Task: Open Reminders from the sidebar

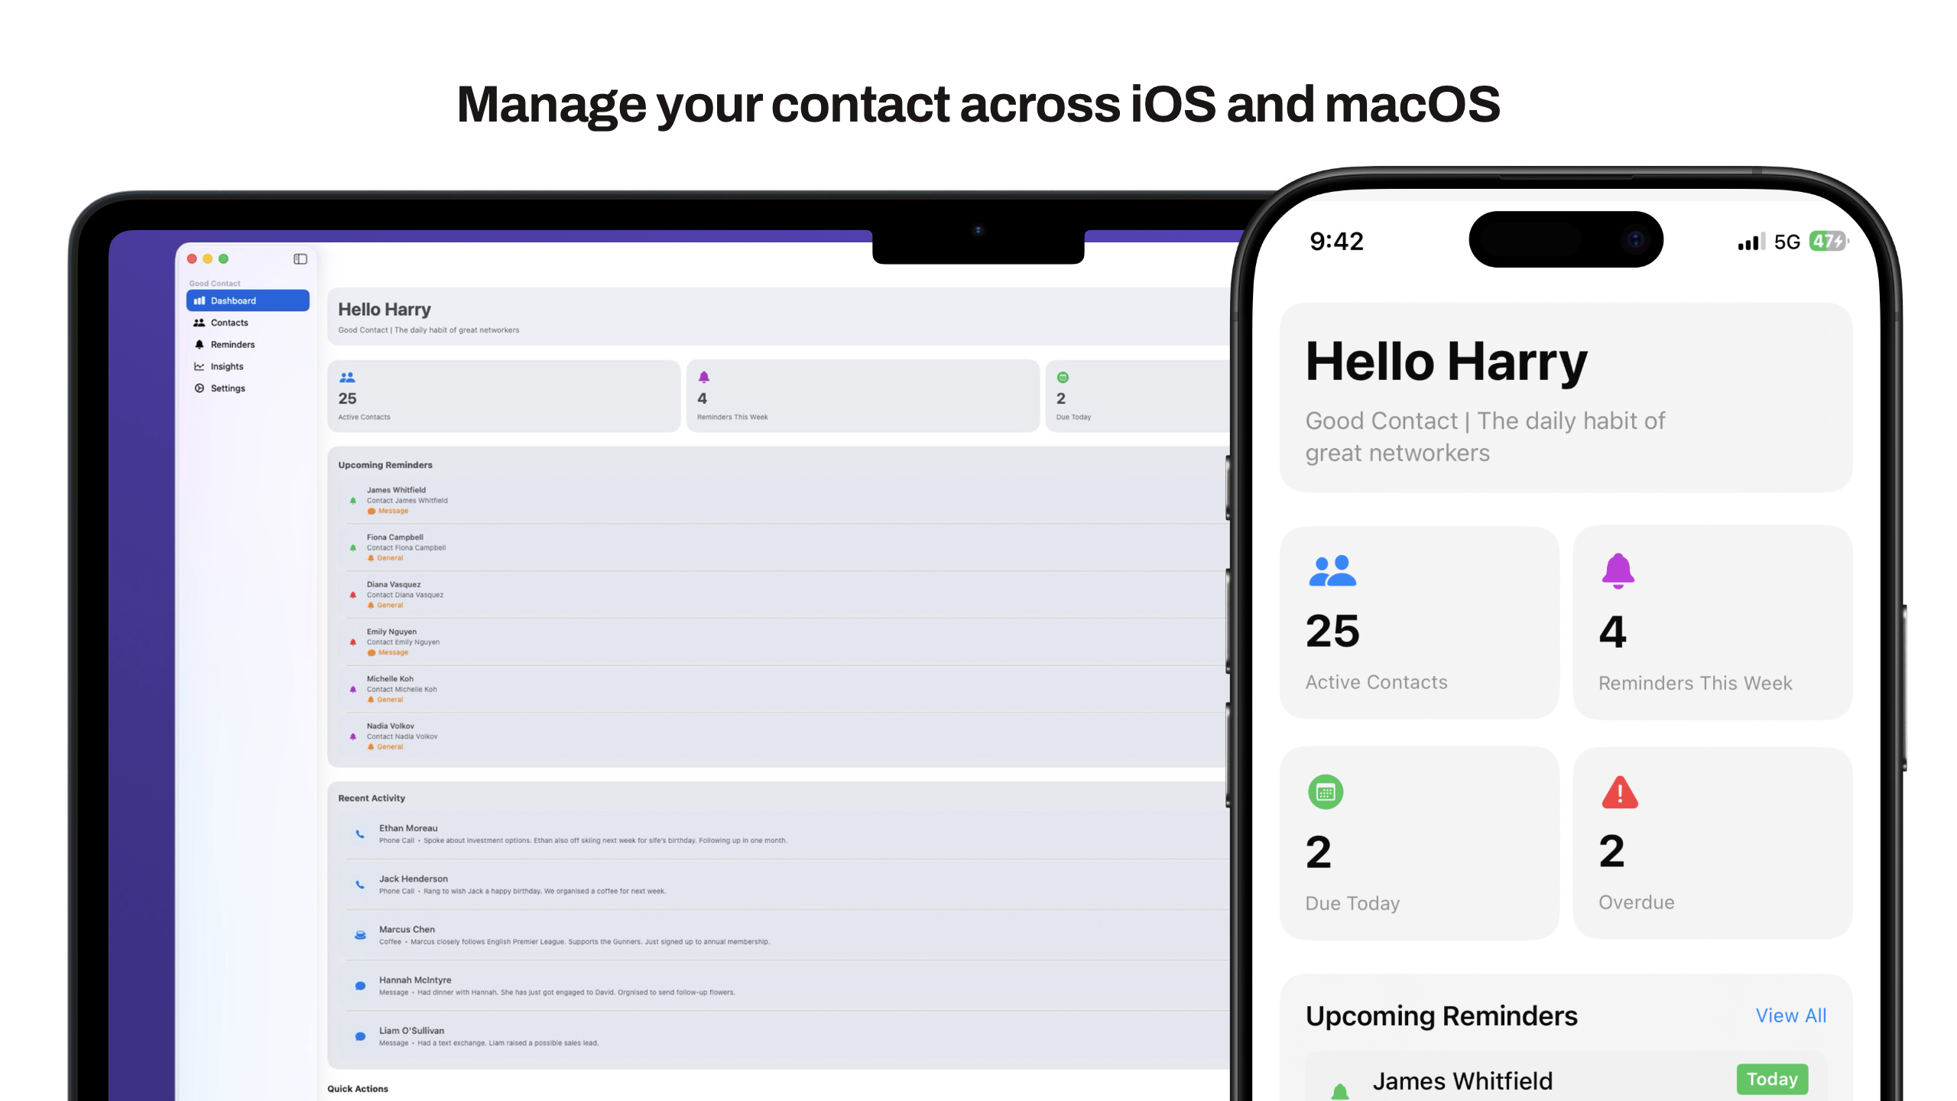Action: coord(232,344)
